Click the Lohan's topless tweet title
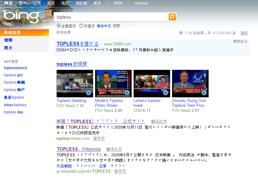The width and height of the screenshot is (258, 178). (147, 103)
